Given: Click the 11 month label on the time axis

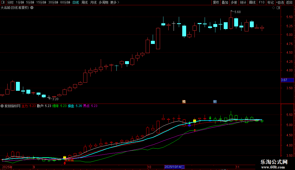Looking at the screenshot, I should (238, 167).
